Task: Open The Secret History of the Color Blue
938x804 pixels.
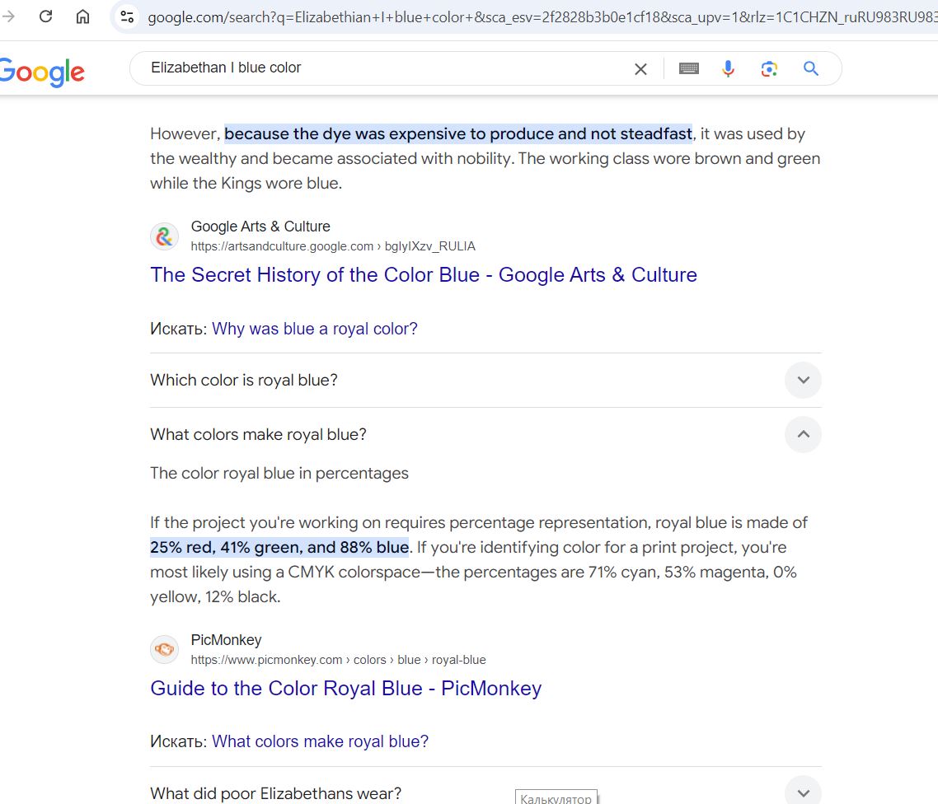Action: coord(423,275)
